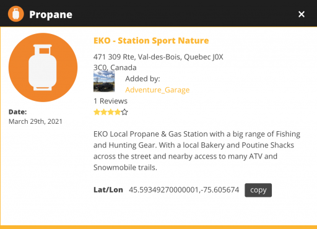Click the copy button for coordinates
This screenshot has height=229, width=317.
(x=258, y=190)
